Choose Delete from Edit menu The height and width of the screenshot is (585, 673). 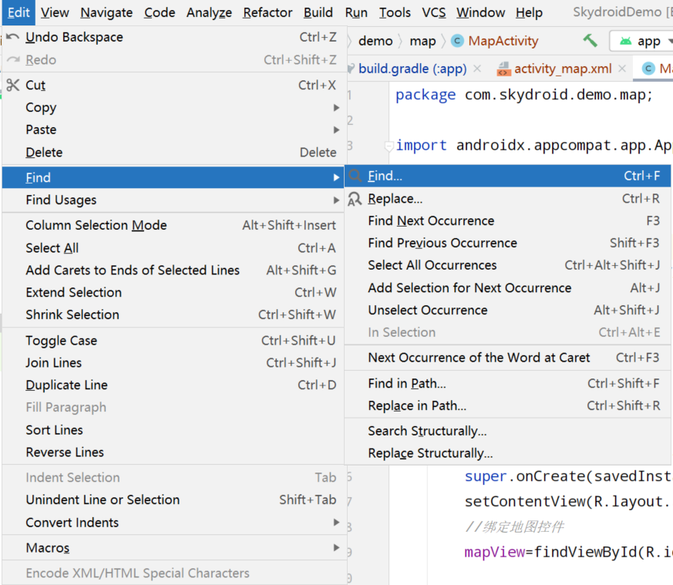click(x=173, y=153)
